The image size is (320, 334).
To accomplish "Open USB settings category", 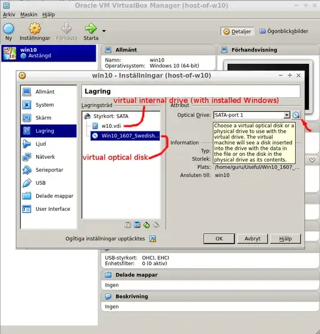I will click(49, 183).
